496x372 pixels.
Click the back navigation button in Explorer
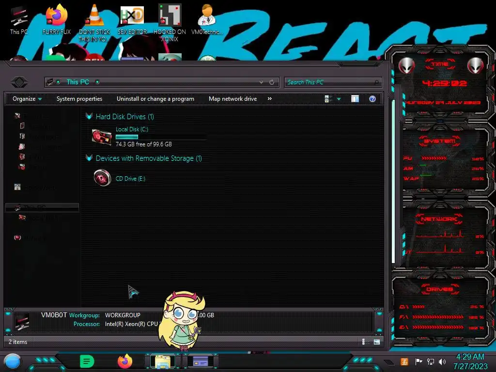19,82
